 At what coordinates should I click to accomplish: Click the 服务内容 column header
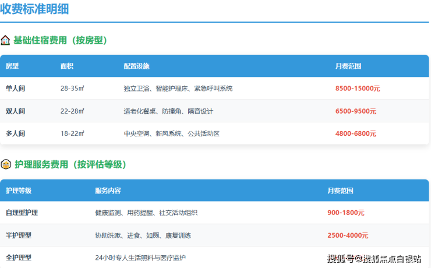pyautogui.click(x=108, y=191)
